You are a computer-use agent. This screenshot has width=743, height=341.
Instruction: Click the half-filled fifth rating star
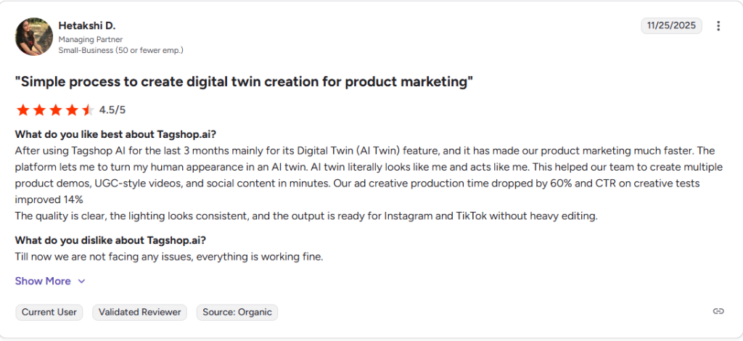[x=88, y=110]
